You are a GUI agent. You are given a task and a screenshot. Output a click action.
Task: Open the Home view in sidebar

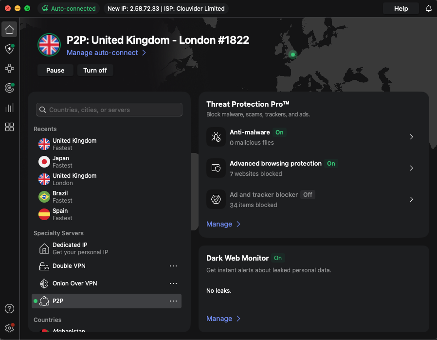[x=9, y=29]
